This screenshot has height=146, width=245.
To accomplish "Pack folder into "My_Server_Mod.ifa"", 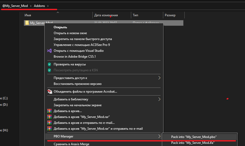I will pyautogui.click(x=193, y=143).
